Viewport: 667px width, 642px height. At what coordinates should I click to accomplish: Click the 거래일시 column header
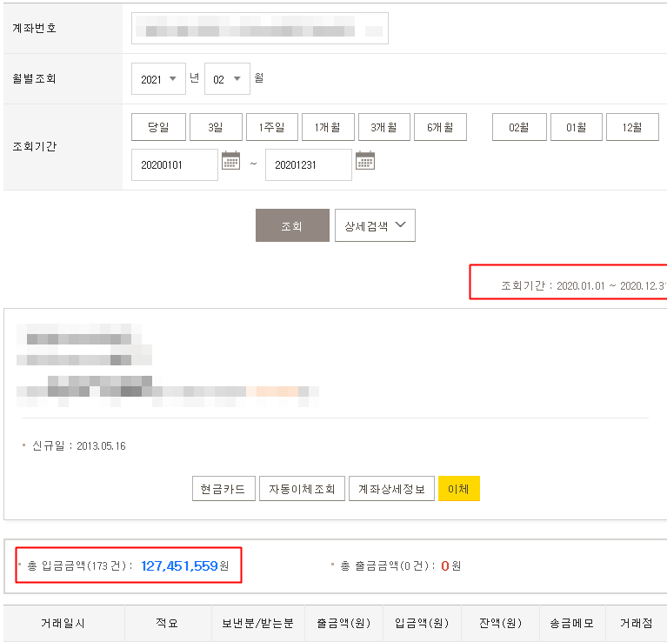tap(63, 623)
